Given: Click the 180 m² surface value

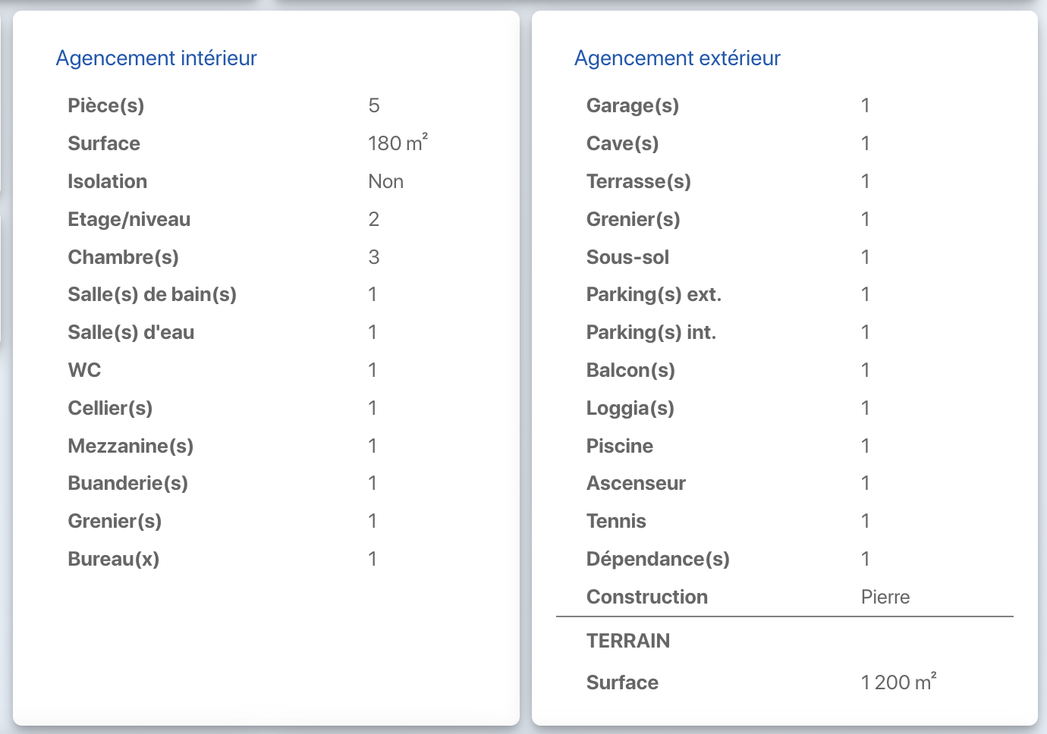Looking at the screenshot, I should tap(398, 143).
